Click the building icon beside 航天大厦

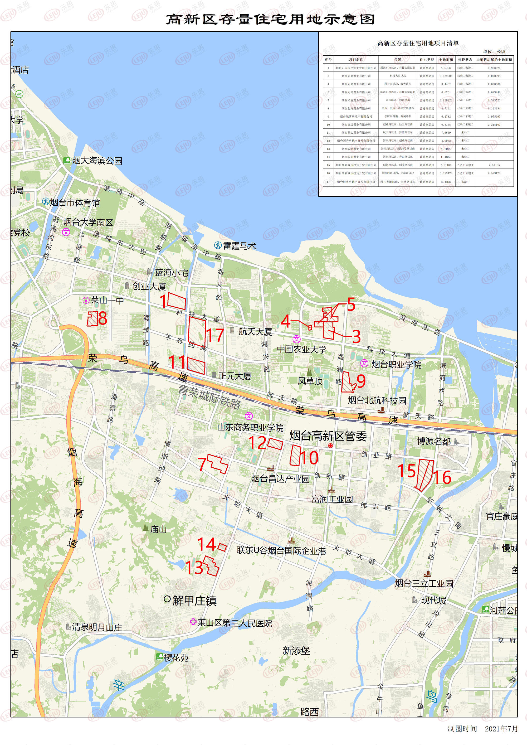232,330
